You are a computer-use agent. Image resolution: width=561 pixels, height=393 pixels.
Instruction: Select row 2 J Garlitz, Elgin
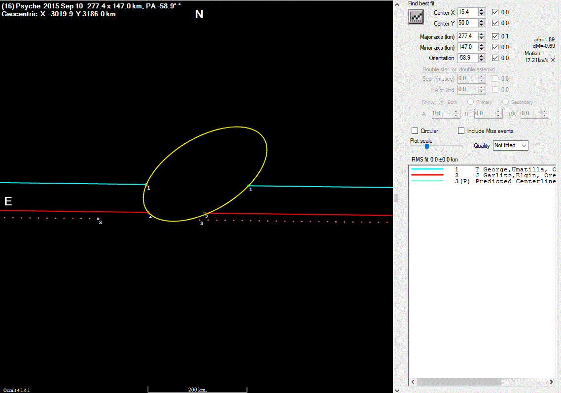tap(483, 175)
